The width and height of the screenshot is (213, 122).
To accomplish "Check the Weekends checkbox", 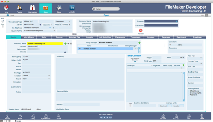I will 189,95.
